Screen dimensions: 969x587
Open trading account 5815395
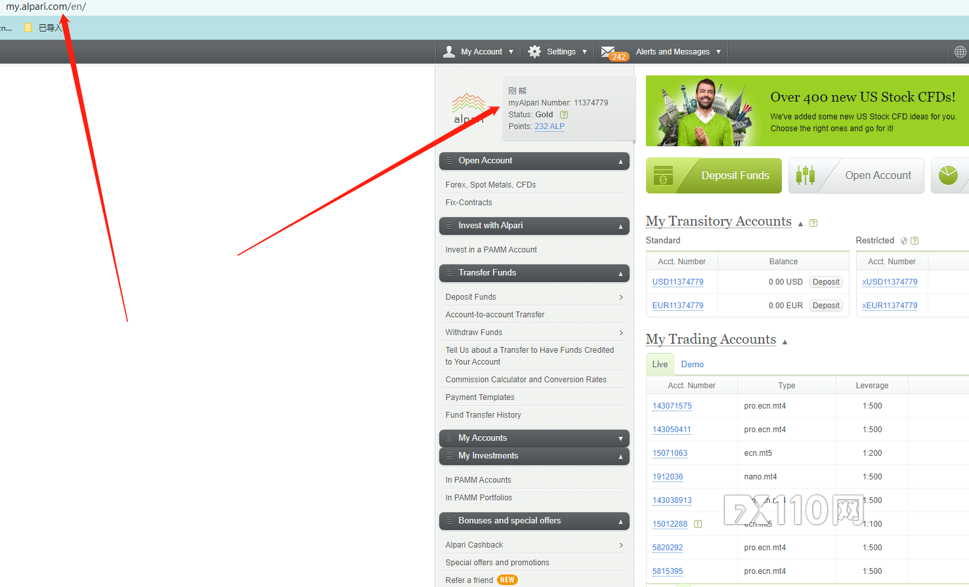667,571
